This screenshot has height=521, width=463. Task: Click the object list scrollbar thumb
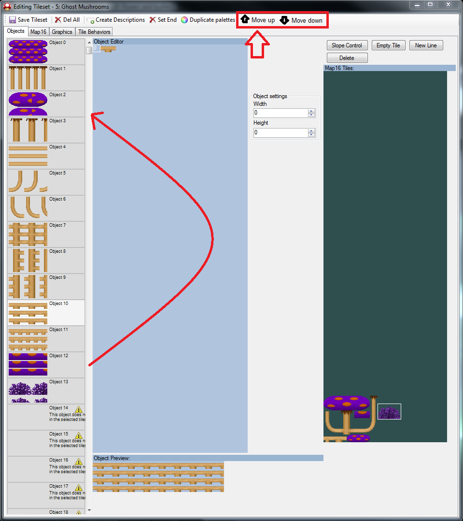pos(89,50)
